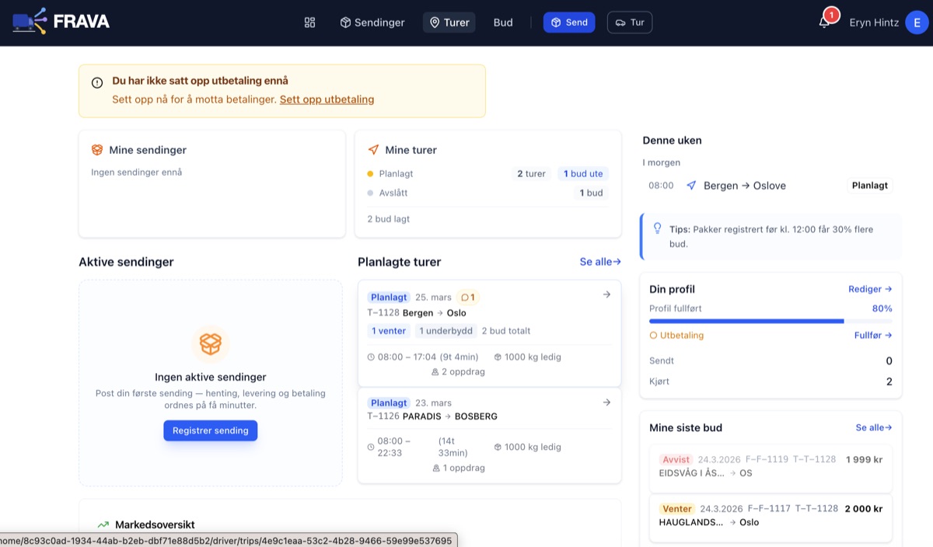The image size is (933, 547).
Task: Go to the Turer tab
Action: [449, 23]
